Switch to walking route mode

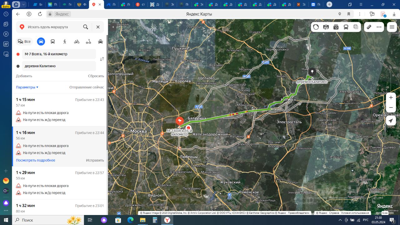coord(65,42)
